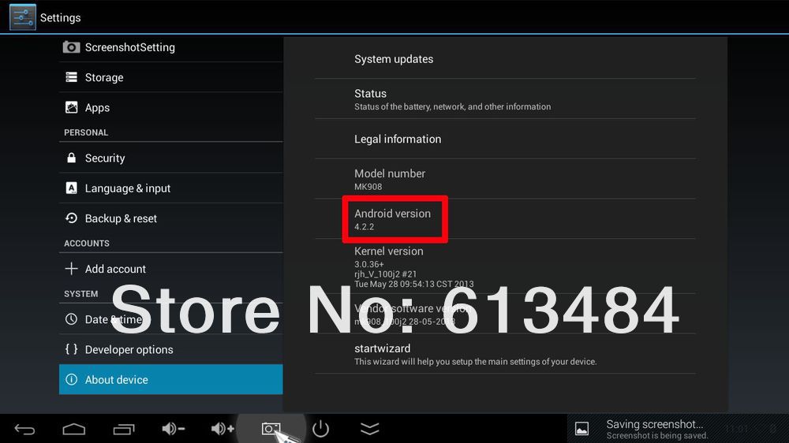This screenshot has width=789, height=443.
Task: Tap the Back navigation button
Action: click(x=24, y=429)
